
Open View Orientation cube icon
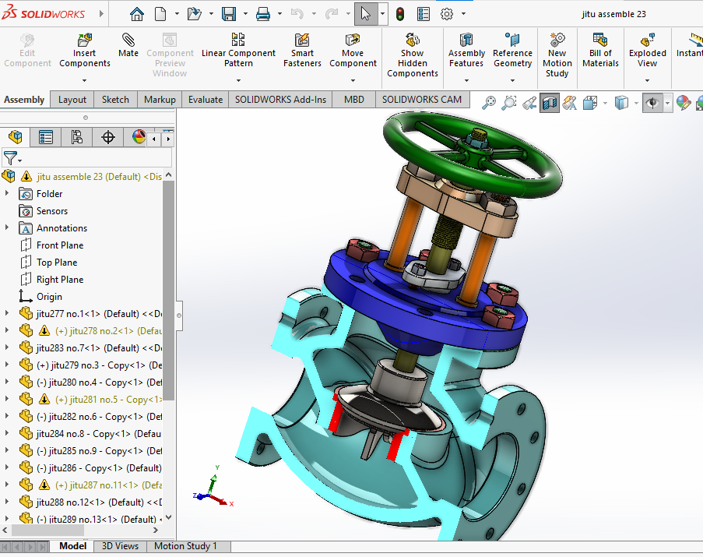pos(590,103)
